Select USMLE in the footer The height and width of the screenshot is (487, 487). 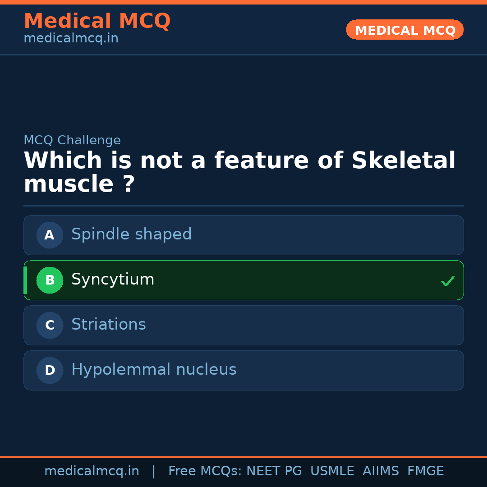tap(332, 471)
